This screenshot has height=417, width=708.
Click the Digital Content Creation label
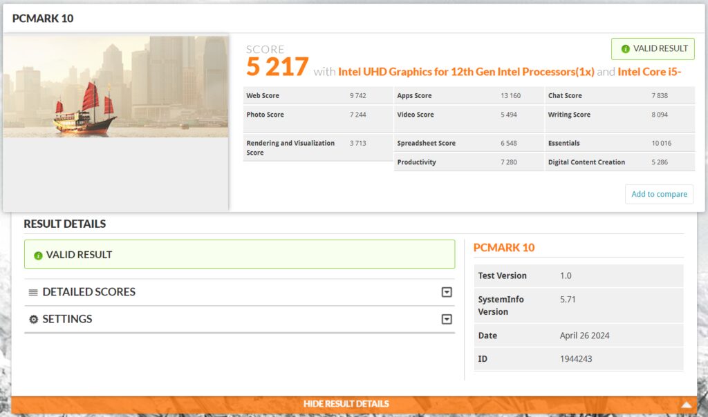[586, 162]
